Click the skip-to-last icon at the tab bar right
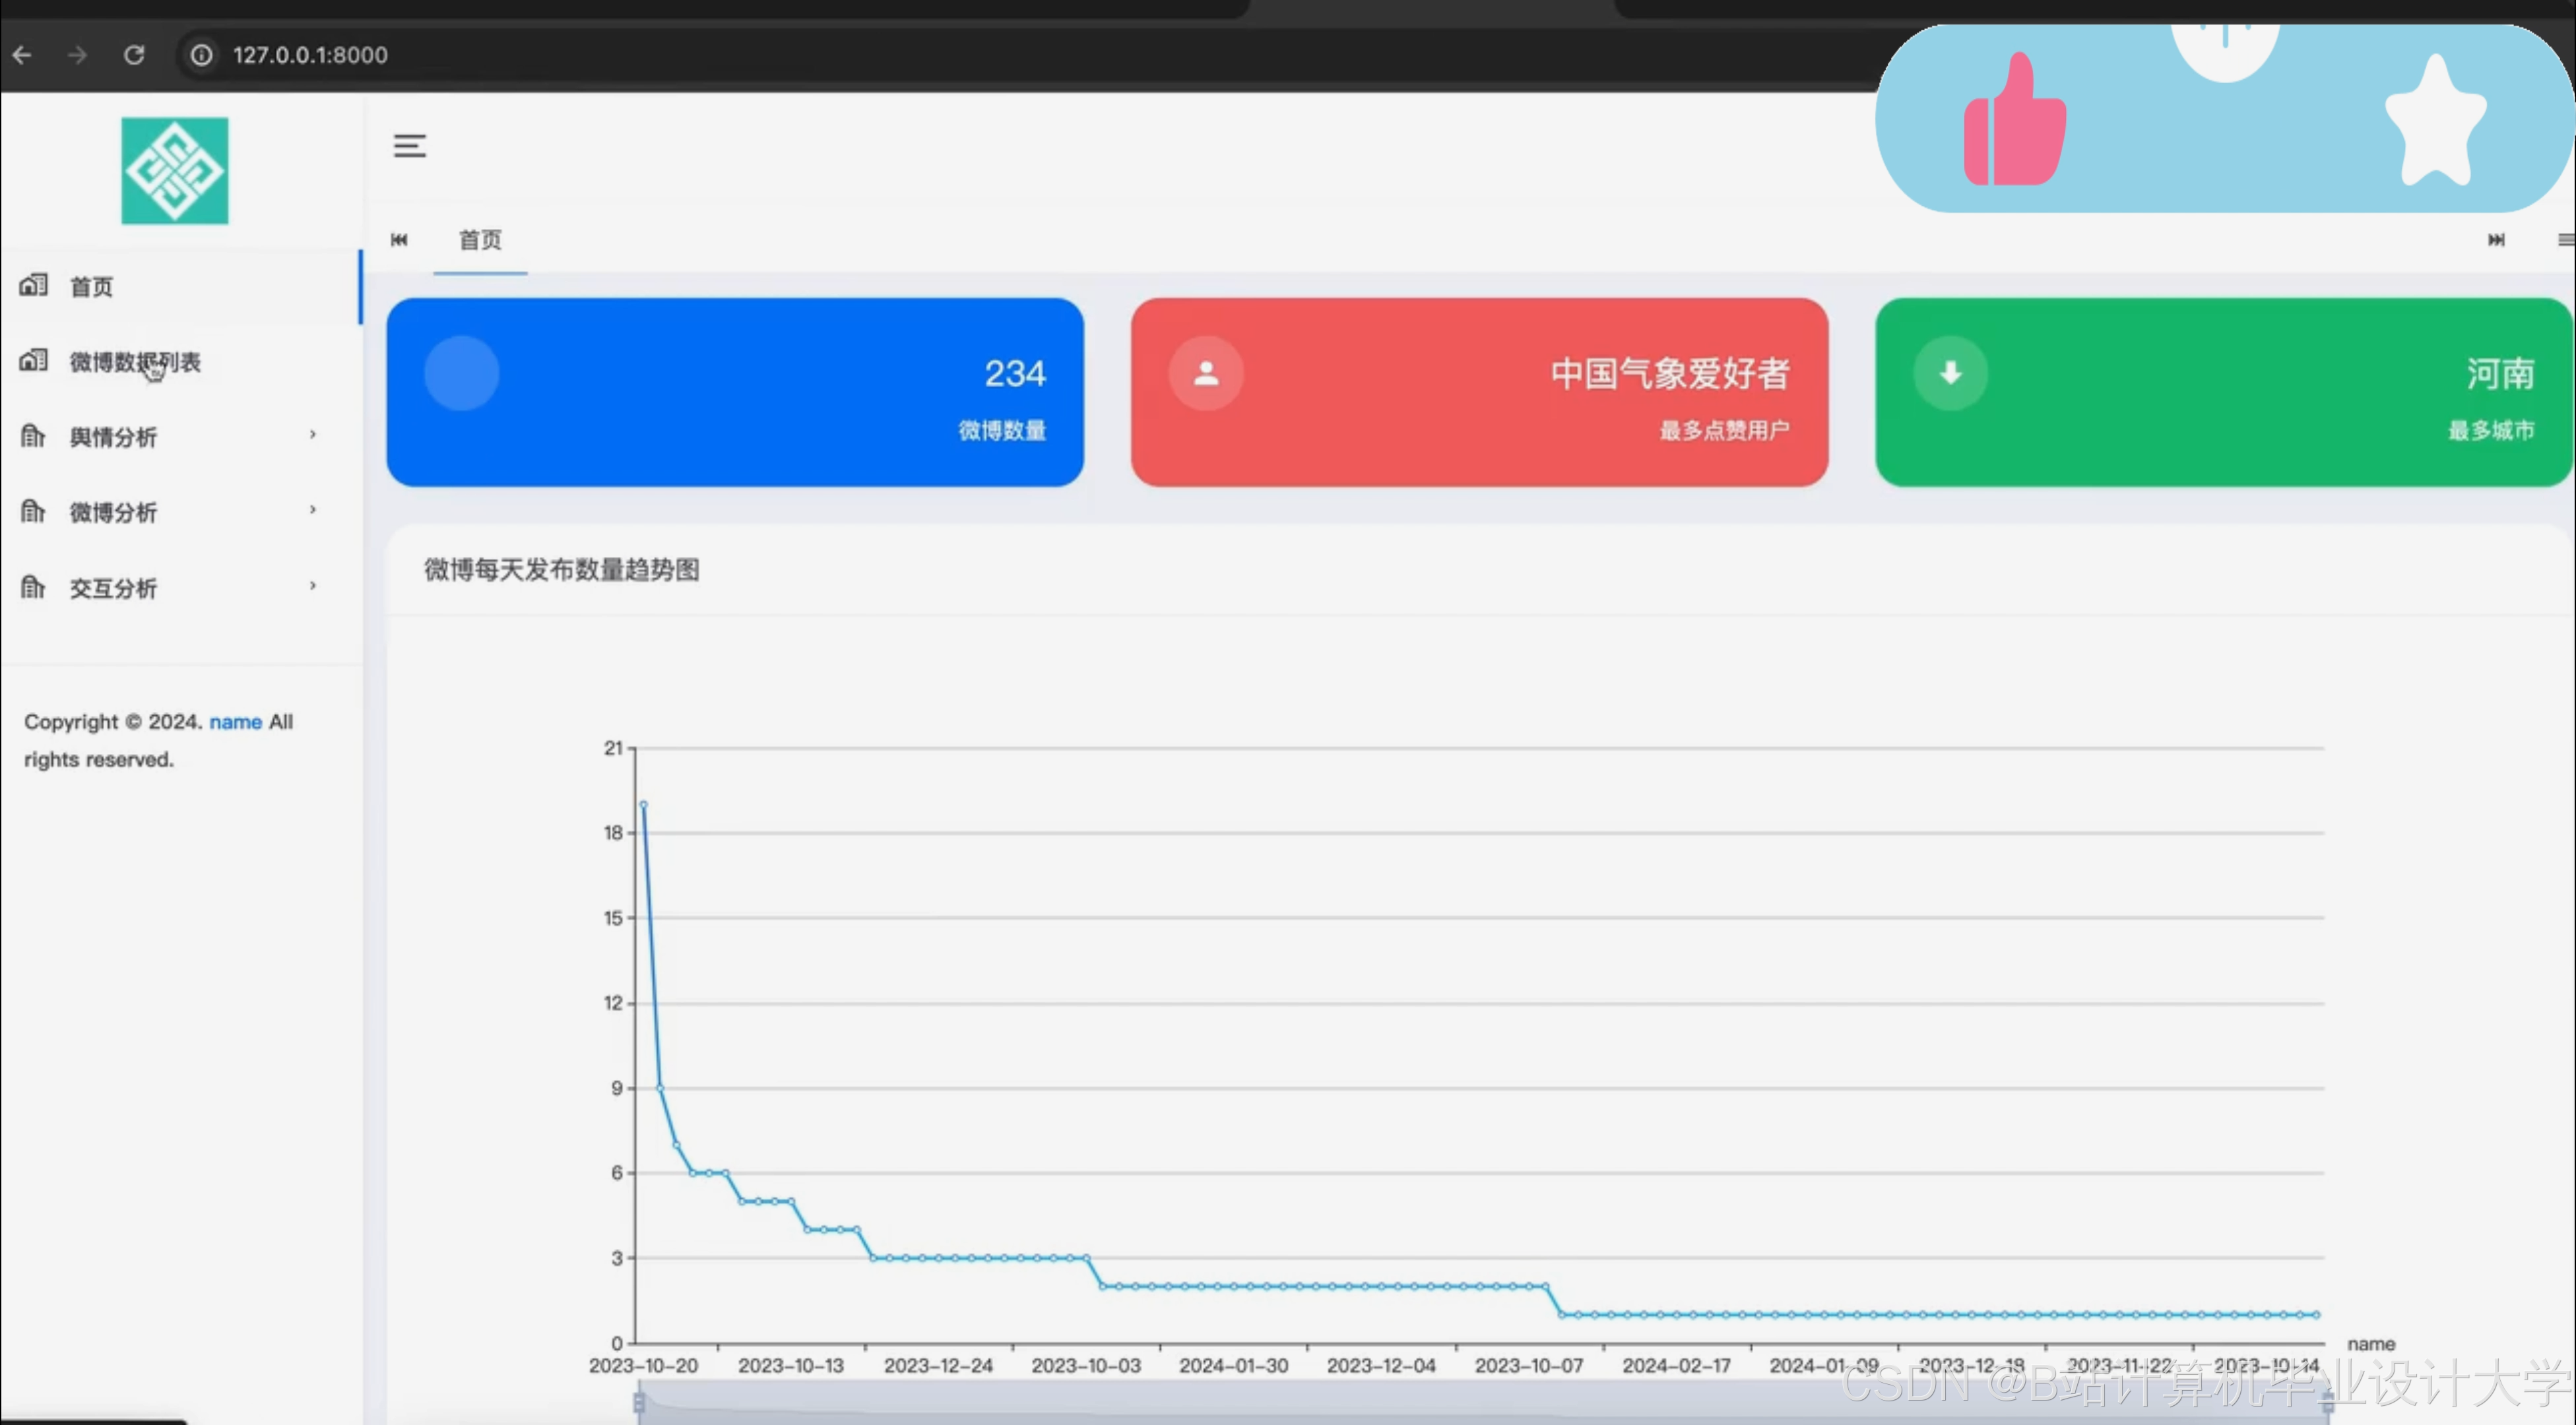Viewport: 2576px width, 1425px height. (2497, 240)
